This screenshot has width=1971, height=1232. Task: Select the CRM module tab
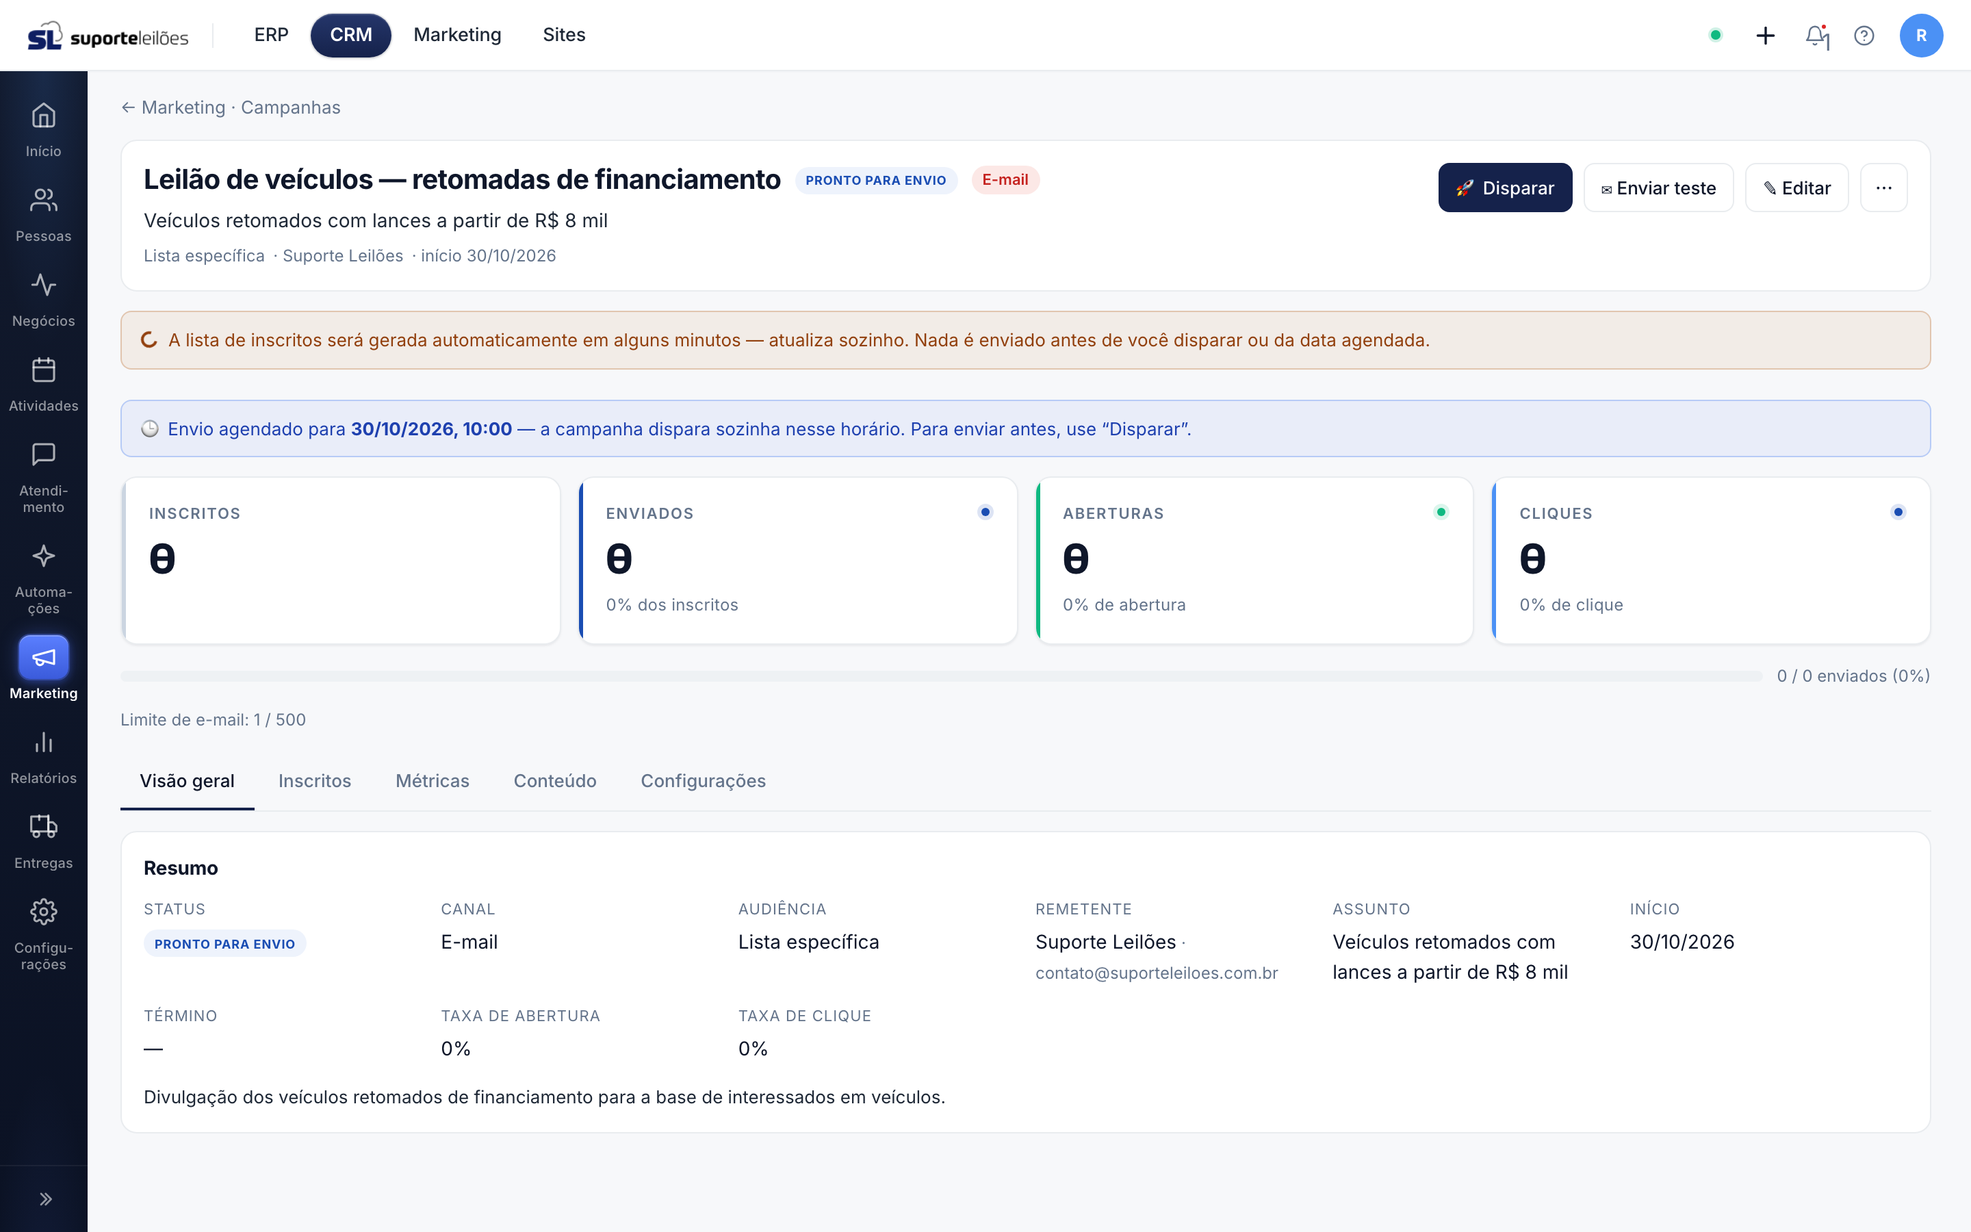tap(350, 35)
